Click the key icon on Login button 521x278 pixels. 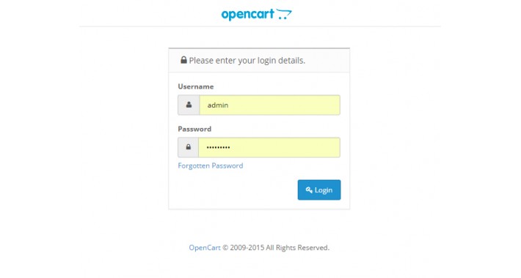click(309, 190)
